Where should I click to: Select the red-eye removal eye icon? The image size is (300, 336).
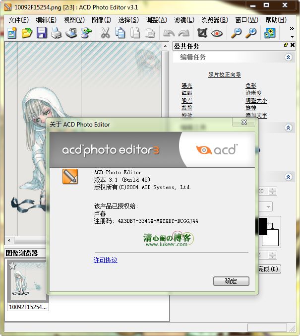point(217,33)
